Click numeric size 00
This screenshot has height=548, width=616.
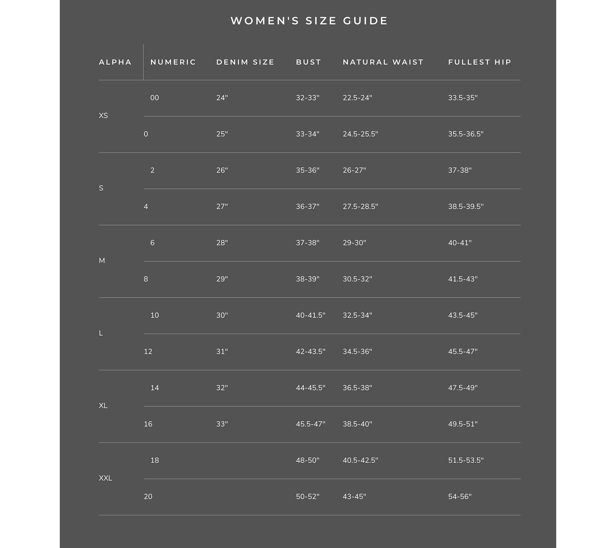[155, 98]
